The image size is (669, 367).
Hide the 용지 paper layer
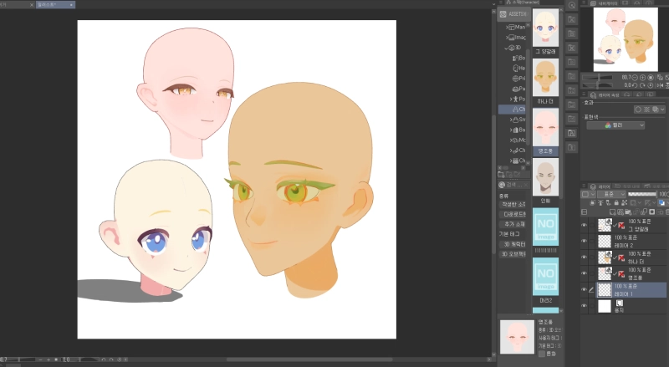point(585,306)
